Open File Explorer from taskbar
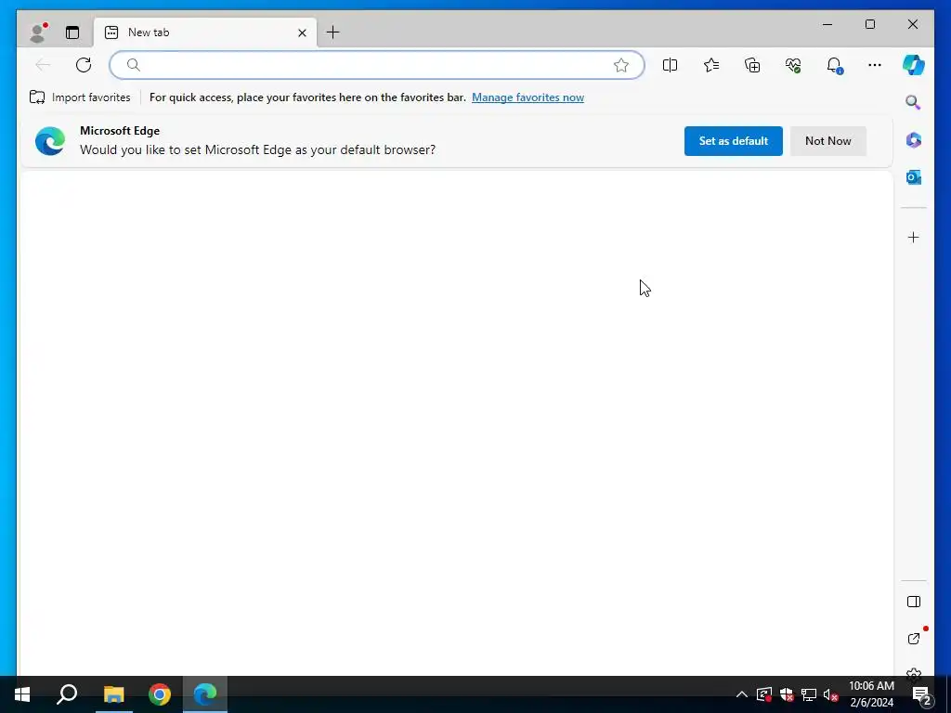The height and width of the screenshot is (713, 951). 113,694
